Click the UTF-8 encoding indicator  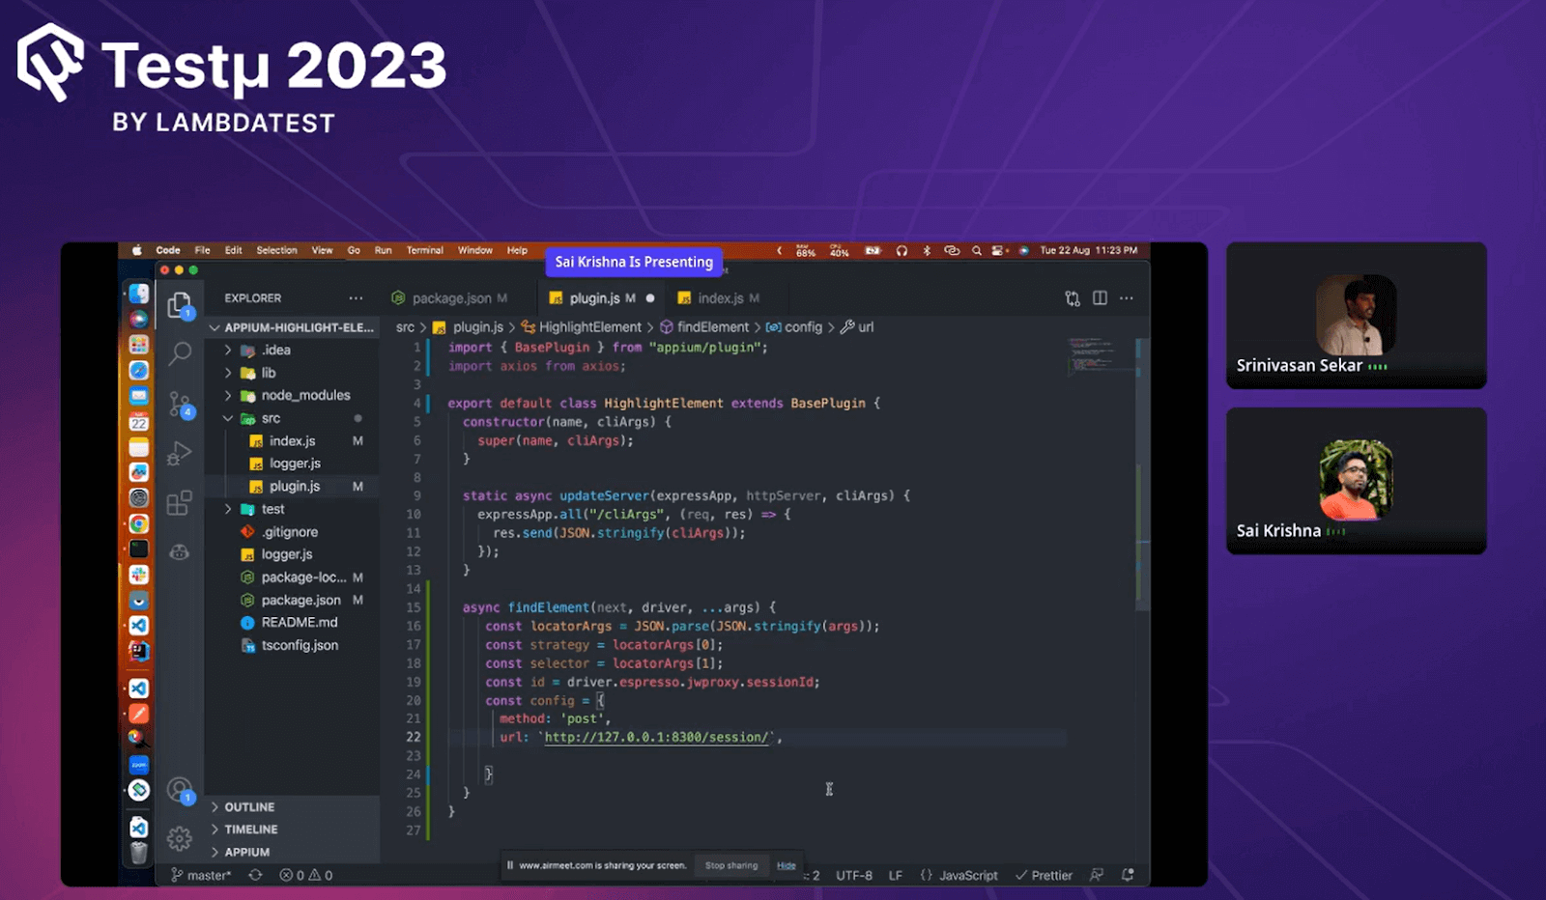click(854, 875)
